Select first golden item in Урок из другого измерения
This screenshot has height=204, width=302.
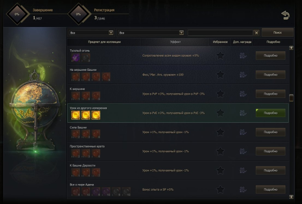pyautogui.click(x=75, y=115)
